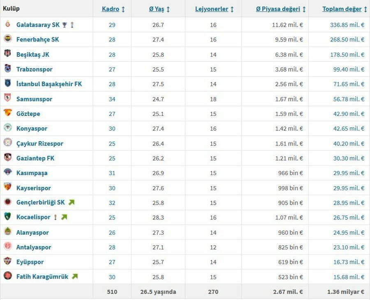Image resolution: width=370 pixels, height=300 pixels.
Task: Click Eyüpspor total value 16.73 mil. €
Action: [x=349, y=262]
